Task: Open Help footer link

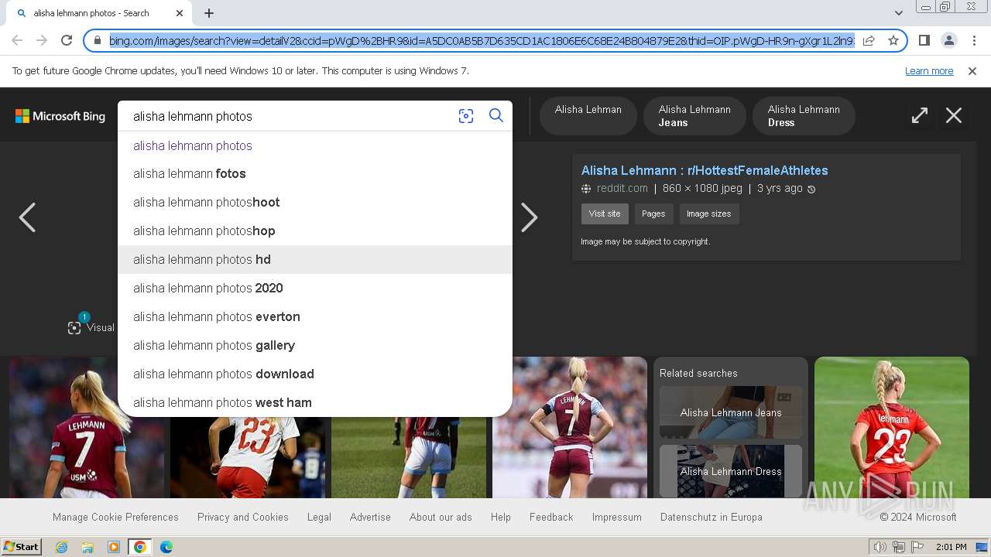Action: pyautogui.click(x=501, y=517)
